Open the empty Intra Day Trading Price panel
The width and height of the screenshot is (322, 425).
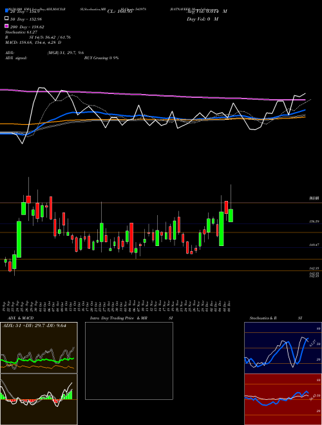[129, 361]
